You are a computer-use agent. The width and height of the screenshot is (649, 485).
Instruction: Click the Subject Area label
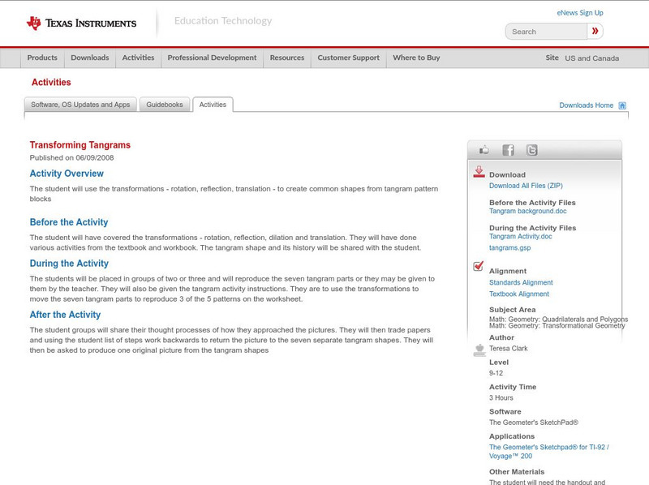[513, 310]
